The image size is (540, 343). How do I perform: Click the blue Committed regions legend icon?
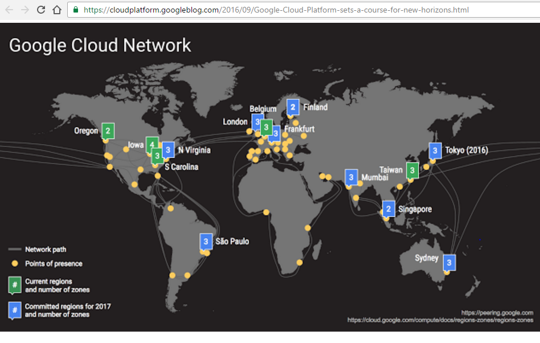point(14,311)
